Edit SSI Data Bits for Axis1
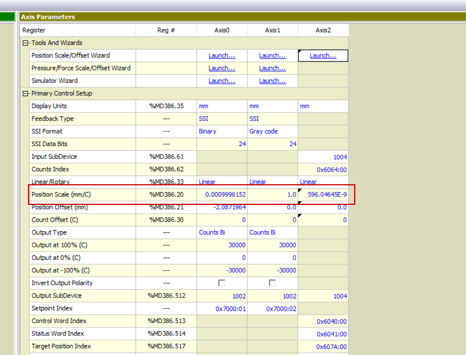The height and width of the screenshot is (355, 466). (x=272, y=144)
